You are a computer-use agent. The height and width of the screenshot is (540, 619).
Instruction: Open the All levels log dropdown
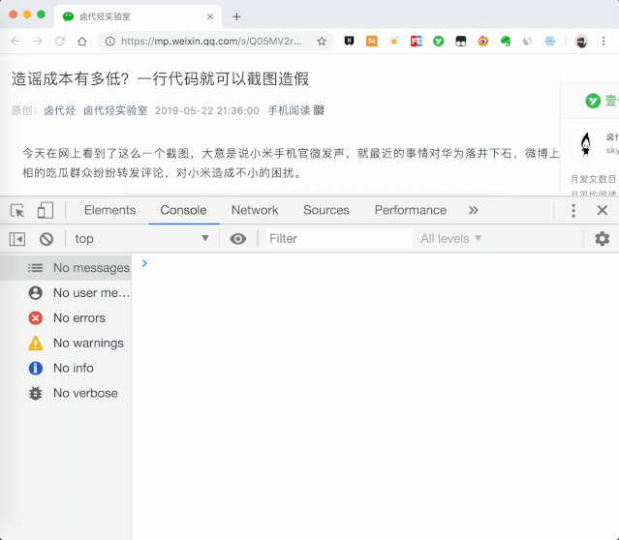pyautogui.click(x=450, y=239)
